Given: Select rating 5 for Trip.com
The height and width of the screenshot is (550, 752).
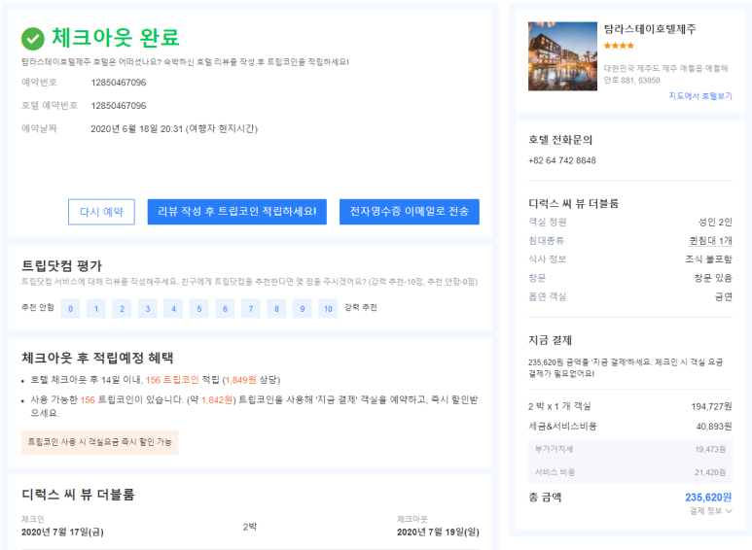Looking at the screenshot, I should pyautogui.click(x=199, y=309).
